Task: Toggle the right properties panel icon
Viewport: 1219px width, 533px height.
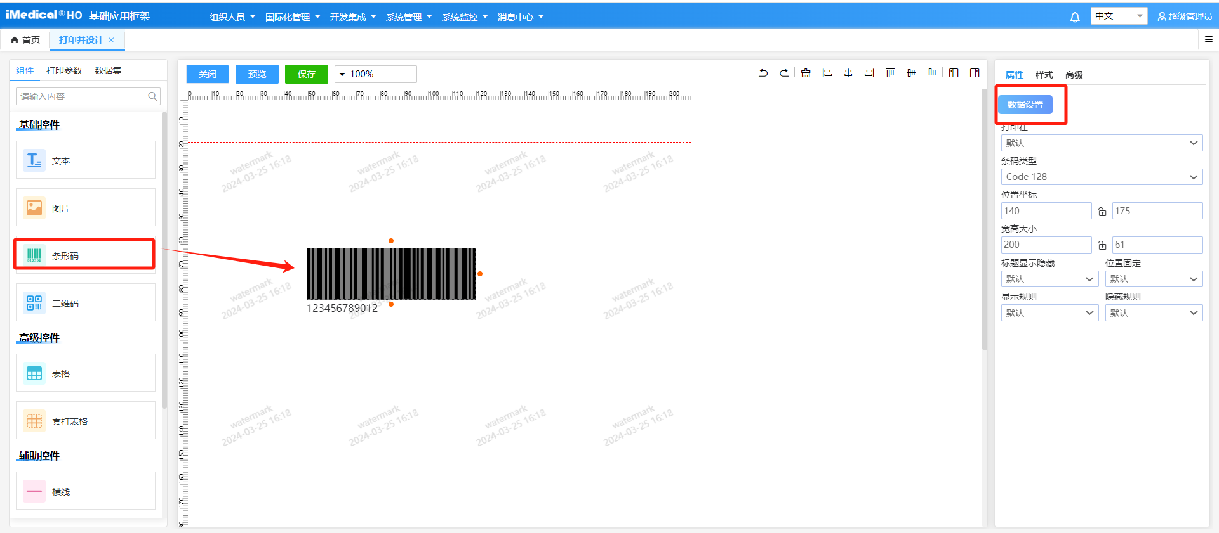Action: (975, 74)
